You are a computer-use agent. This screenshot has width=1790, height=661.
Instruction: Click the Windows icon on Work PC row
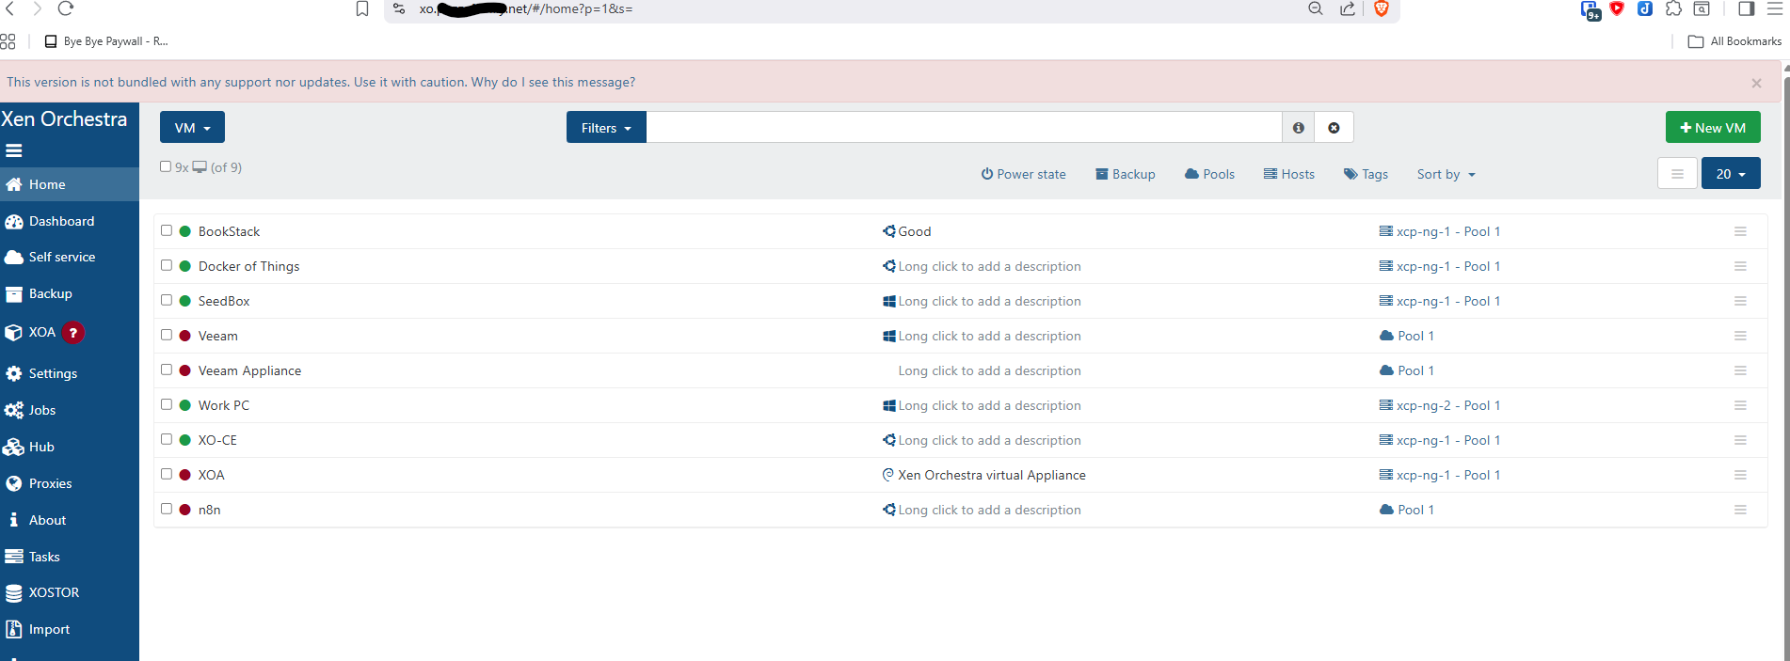pyautogui.click(x=889, y=405)
